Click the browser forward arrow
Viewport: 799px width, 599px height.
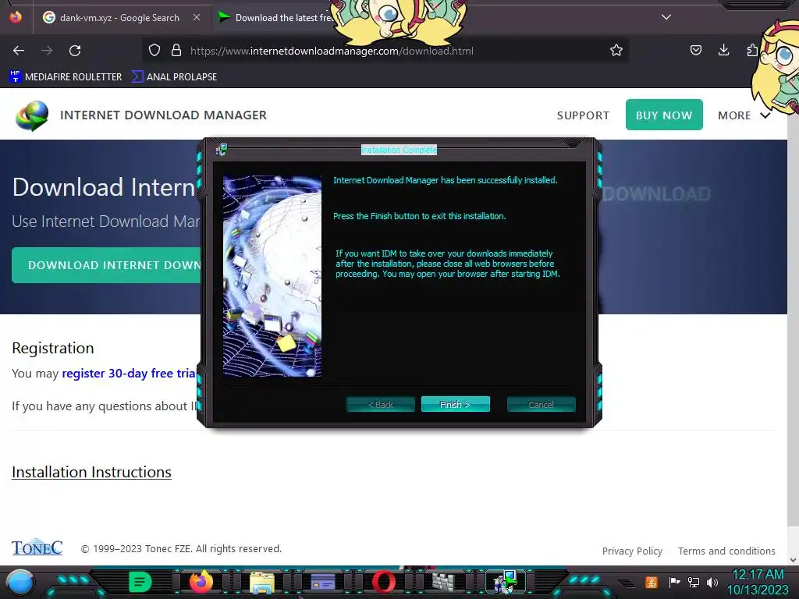pyautogui.click(x=47, y=51)
